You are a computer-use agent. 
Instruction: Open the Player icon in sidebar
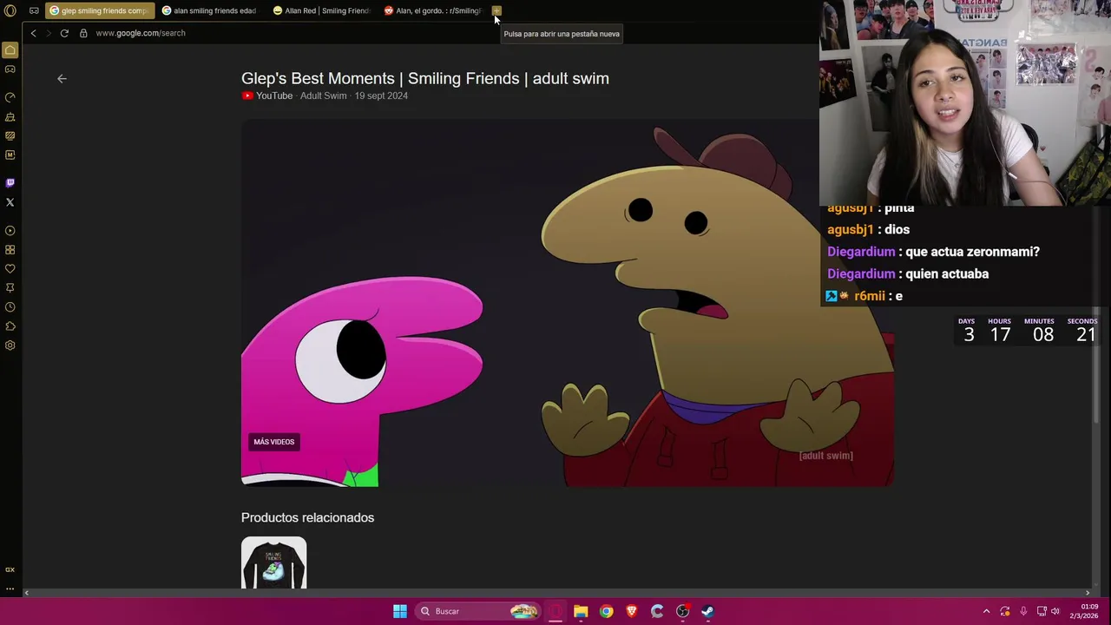click(10, 231)
